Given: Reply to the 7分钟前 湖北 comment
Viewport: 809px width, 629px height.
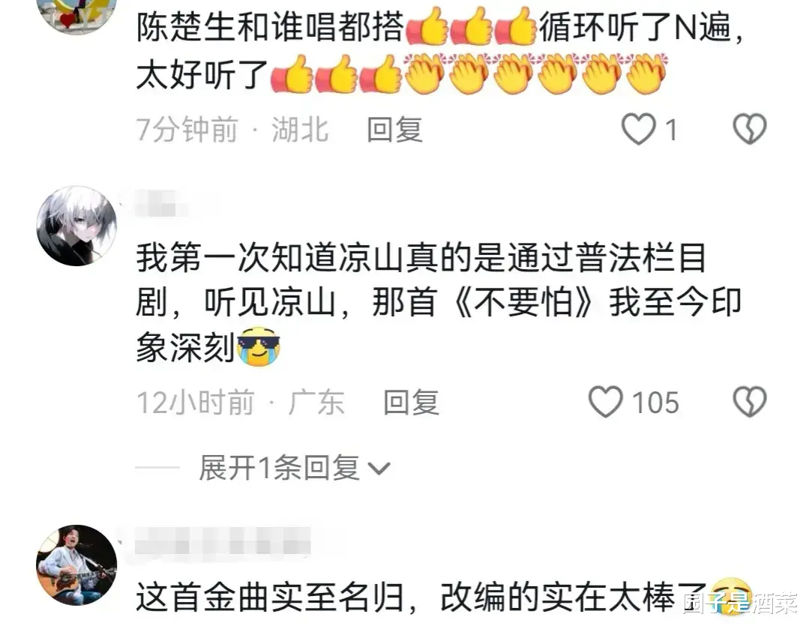Looking at the screenshot, I should [394, 129].
